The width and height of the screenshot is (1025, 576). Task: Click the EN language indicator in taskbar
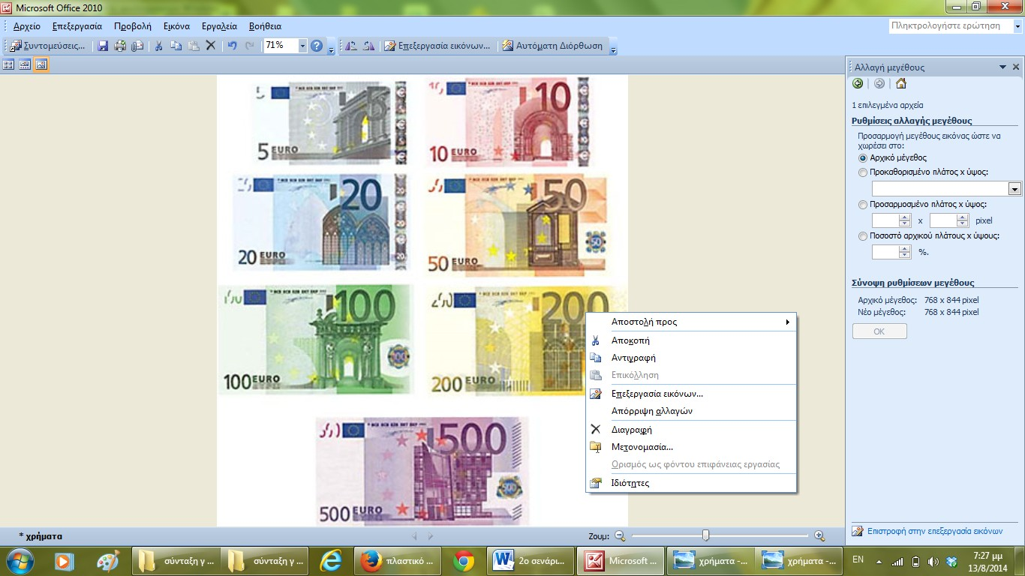pyautogui.click(x=858, y=559)
